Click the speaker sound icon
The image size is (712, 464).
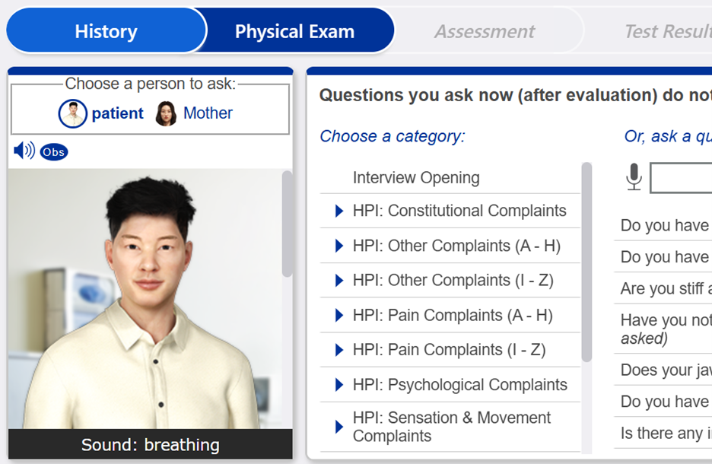click(24, 151)
